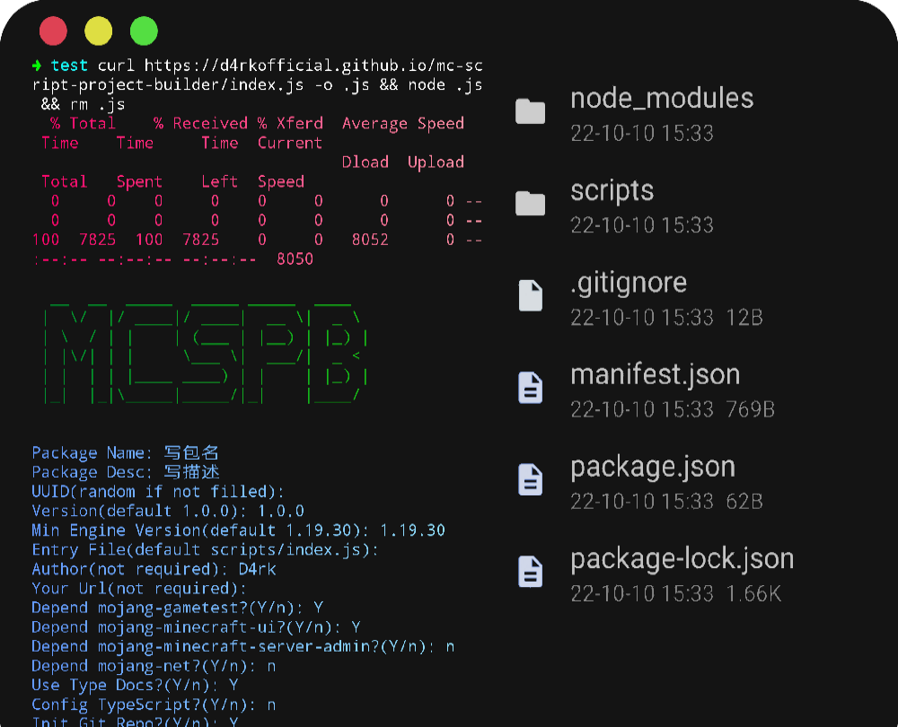Click the scripts folder icon

[x=531, y=203]
